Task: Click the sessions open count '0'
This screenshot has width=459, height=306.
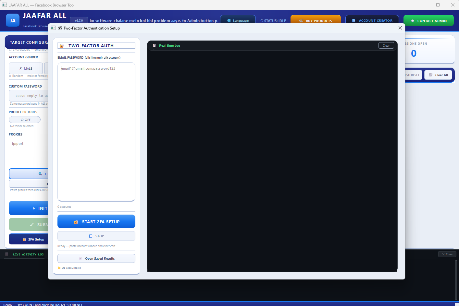Action: [414, 53]
